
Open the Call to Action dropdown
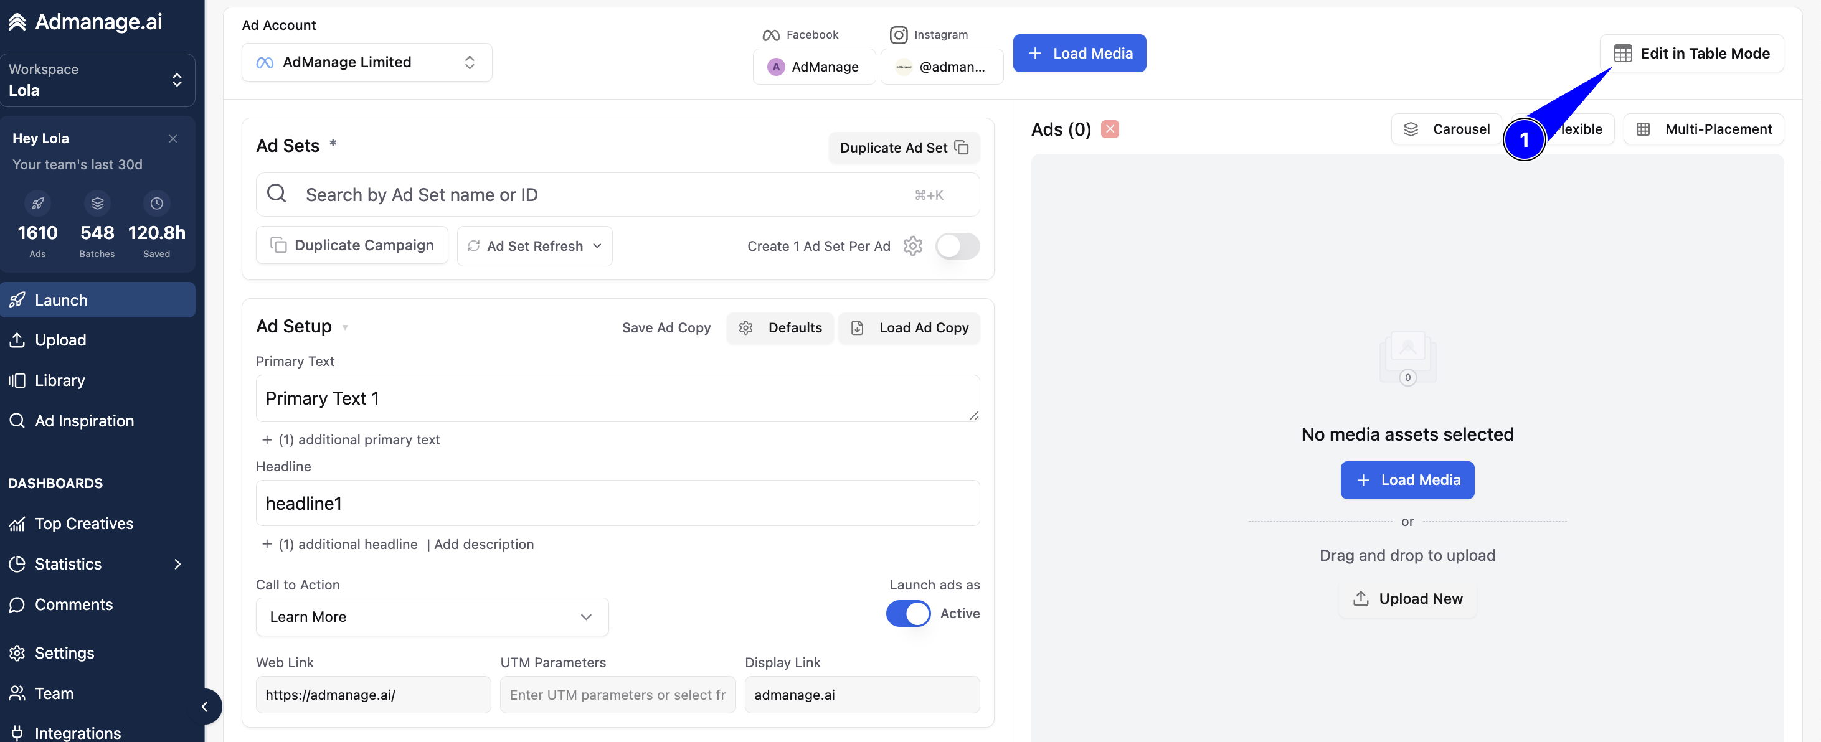click(432, 617)
